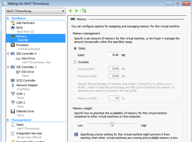
Task: Select Add Hardware in the tree
Action: click(x=25, y=23)
